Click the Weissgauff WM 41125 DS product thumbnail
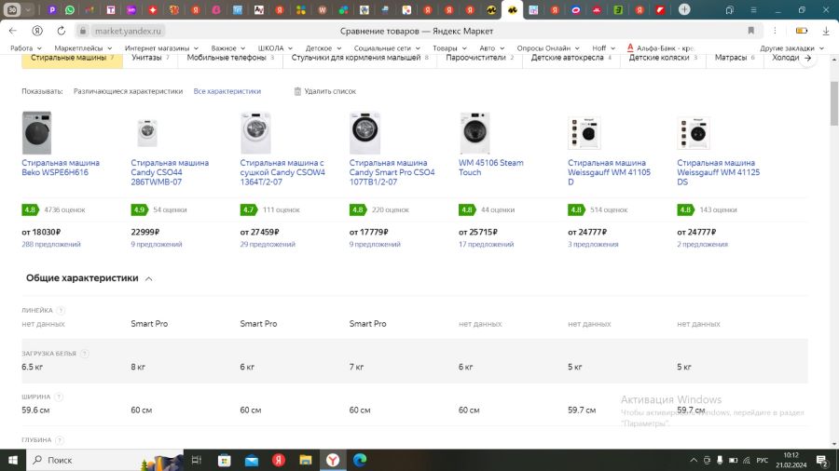This screenshot has height=471, width=839. point(694,133)
